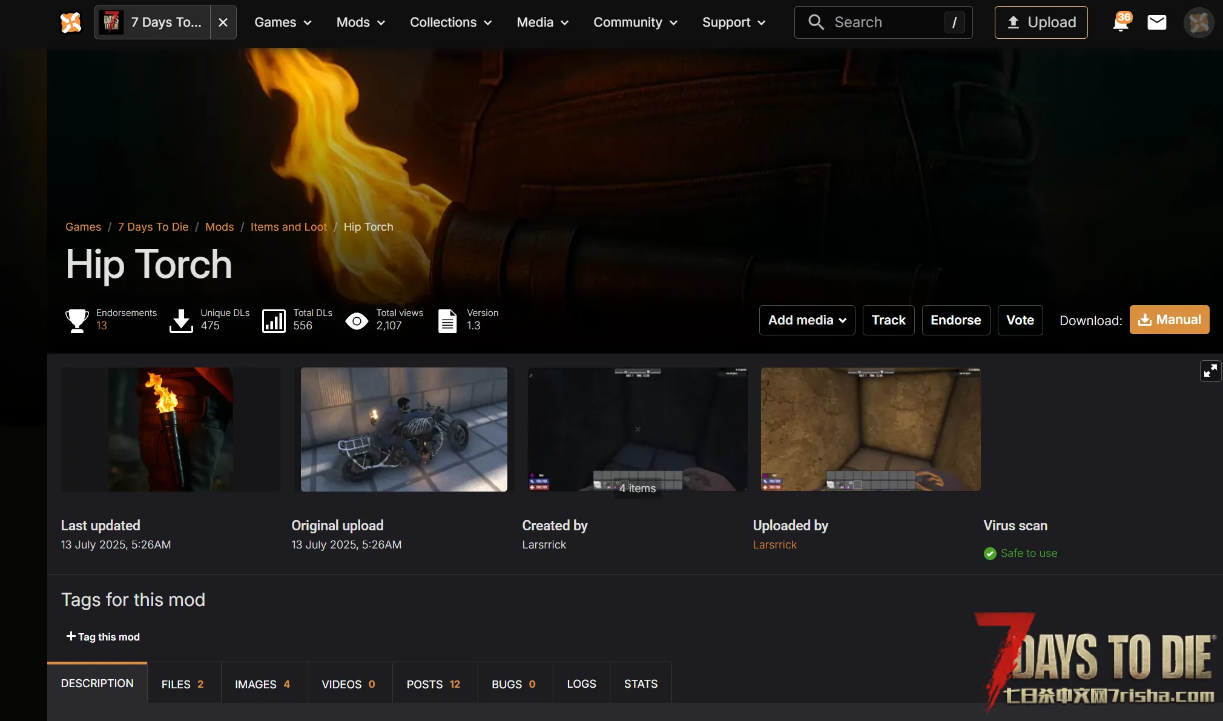Switch to the VIDEOS tab
1223x721 pixels.
pos(349,683)
